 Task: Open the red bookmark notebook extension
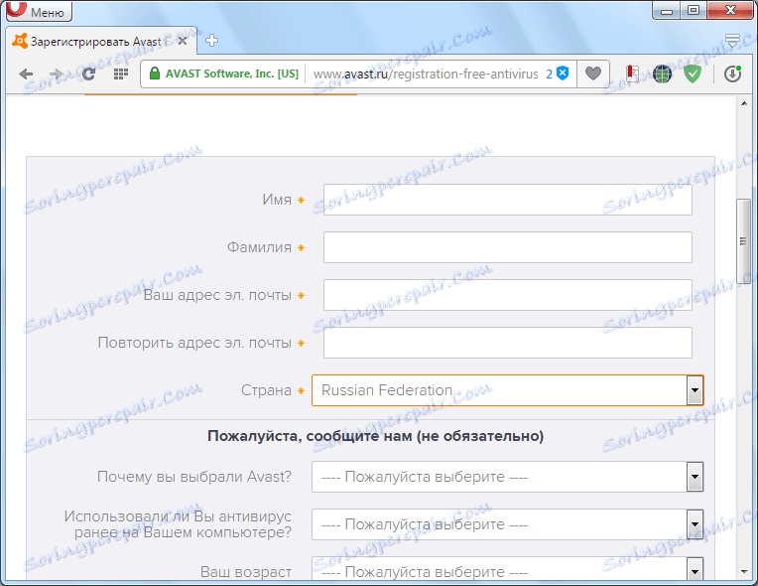(x=632, y=73)
